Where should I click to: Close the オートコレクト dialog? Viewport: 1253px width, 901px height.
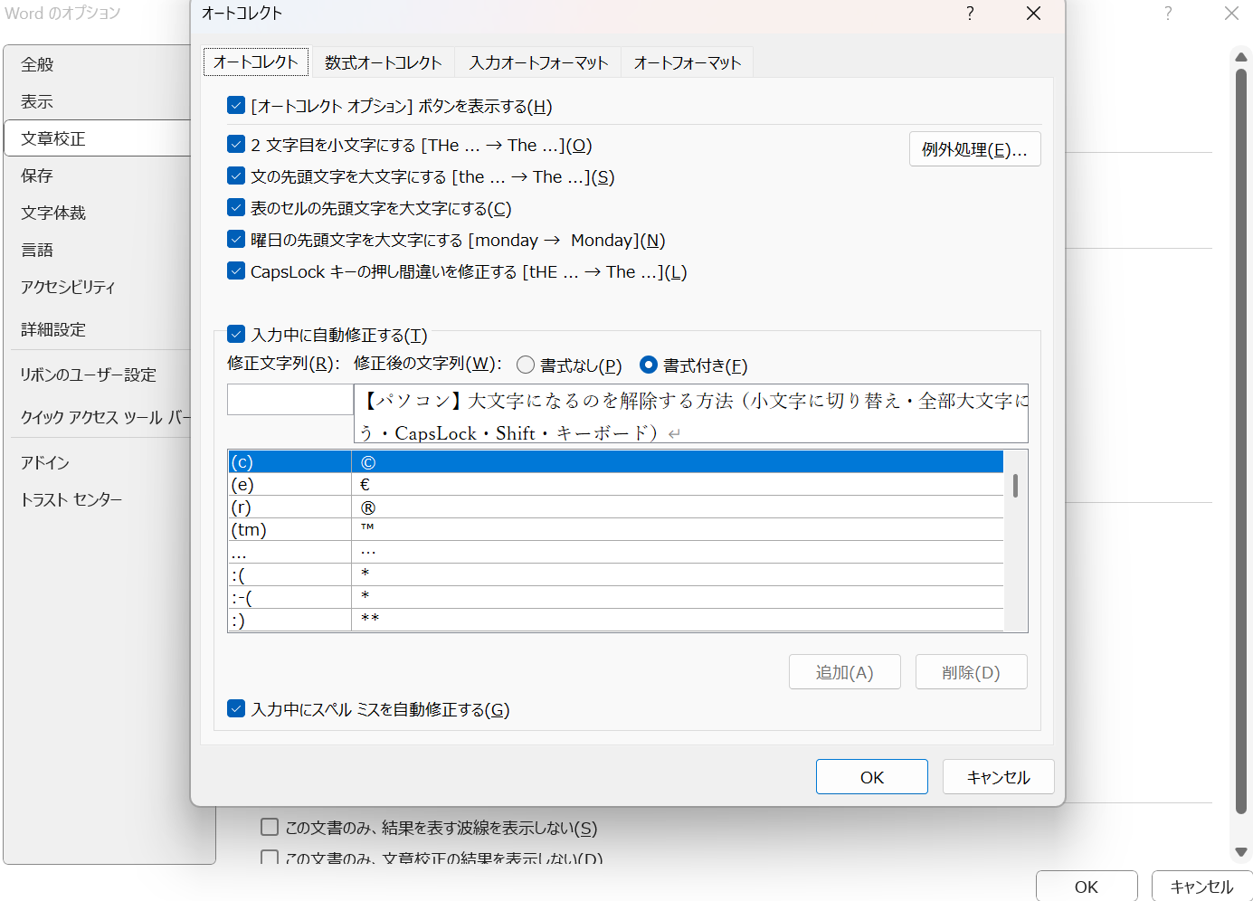coord(1033,14)
